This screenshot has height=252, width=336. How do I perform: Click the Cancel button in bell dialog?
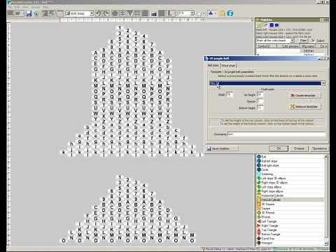pos(299,148)
